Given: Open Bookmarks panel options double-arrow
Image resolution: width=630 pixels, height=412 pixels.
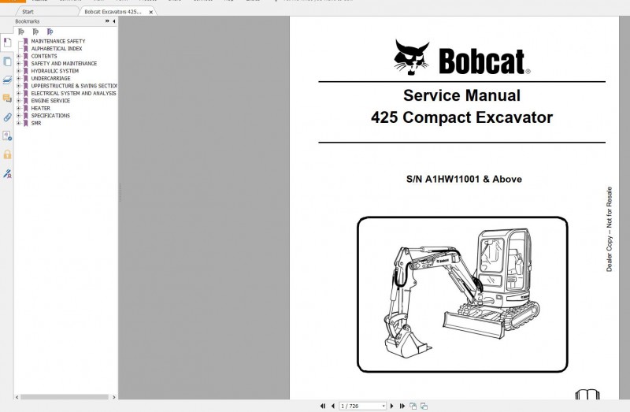Looking at the screenshot, I should (x=107, y=21).
